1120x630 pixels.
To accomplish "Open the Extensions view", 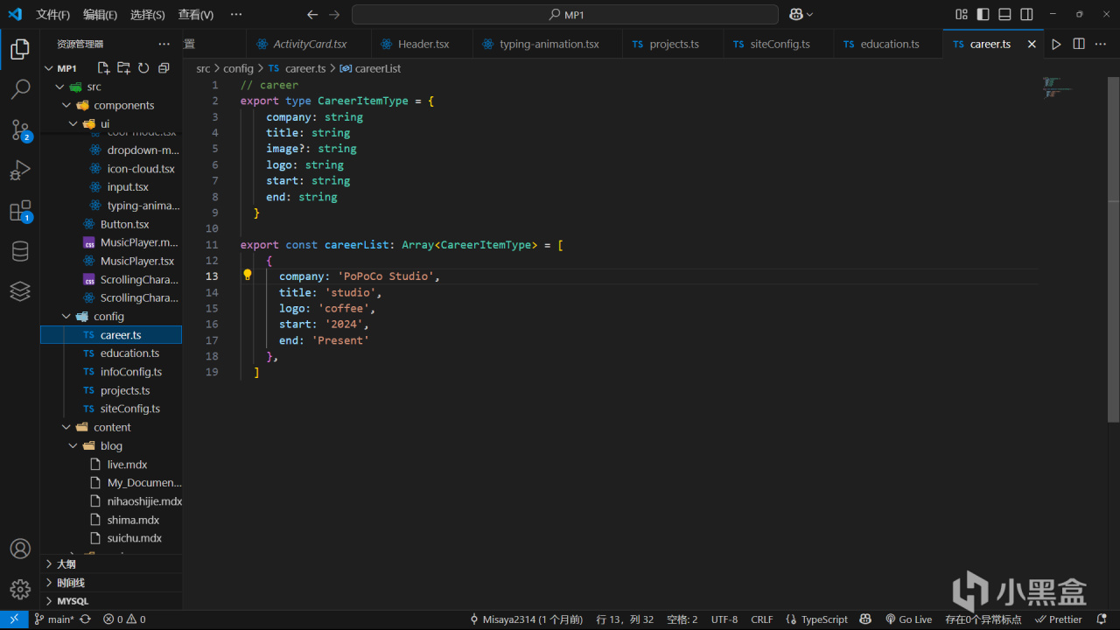I will point(20,211).
